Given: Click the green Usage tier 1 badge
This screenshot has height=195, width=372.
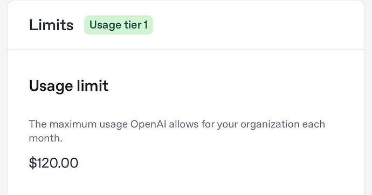Looking at the screenshot, I should pyautogui.click(x=119, y=25).
